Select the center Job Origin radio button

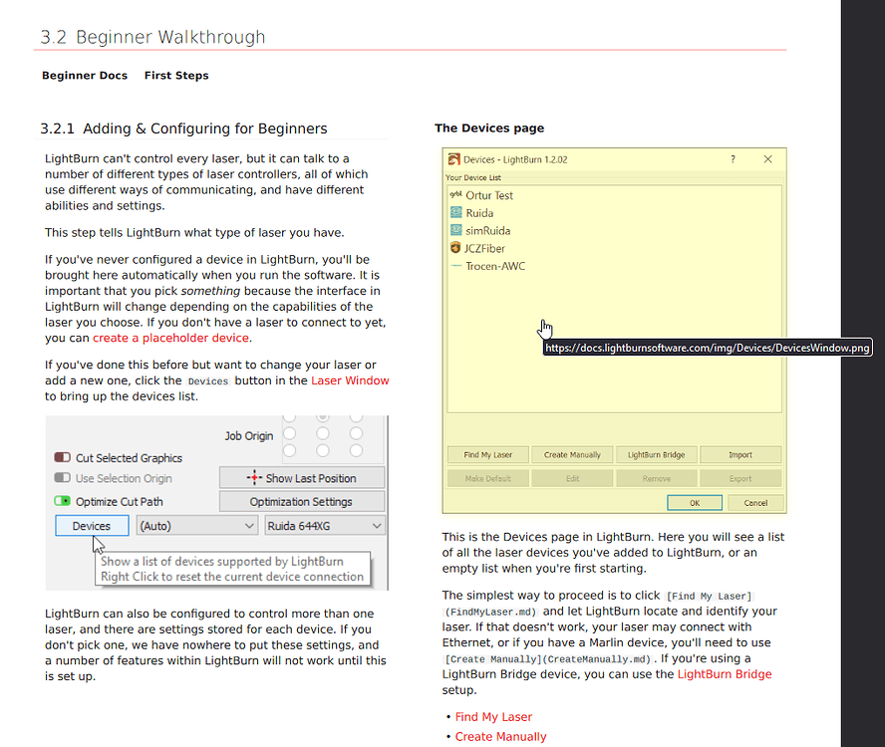(x=321, y=432)
